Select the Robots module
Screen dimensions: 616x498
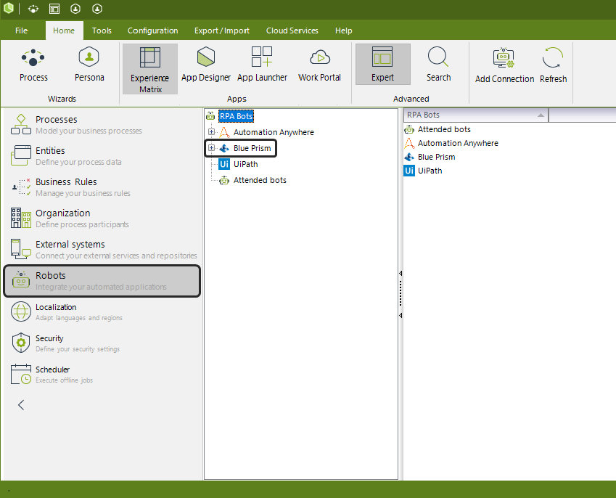coord(102,281)
